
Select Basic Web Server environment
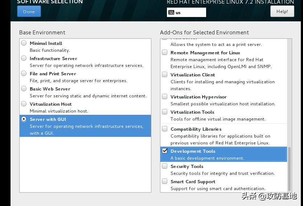tap(24, 89)
